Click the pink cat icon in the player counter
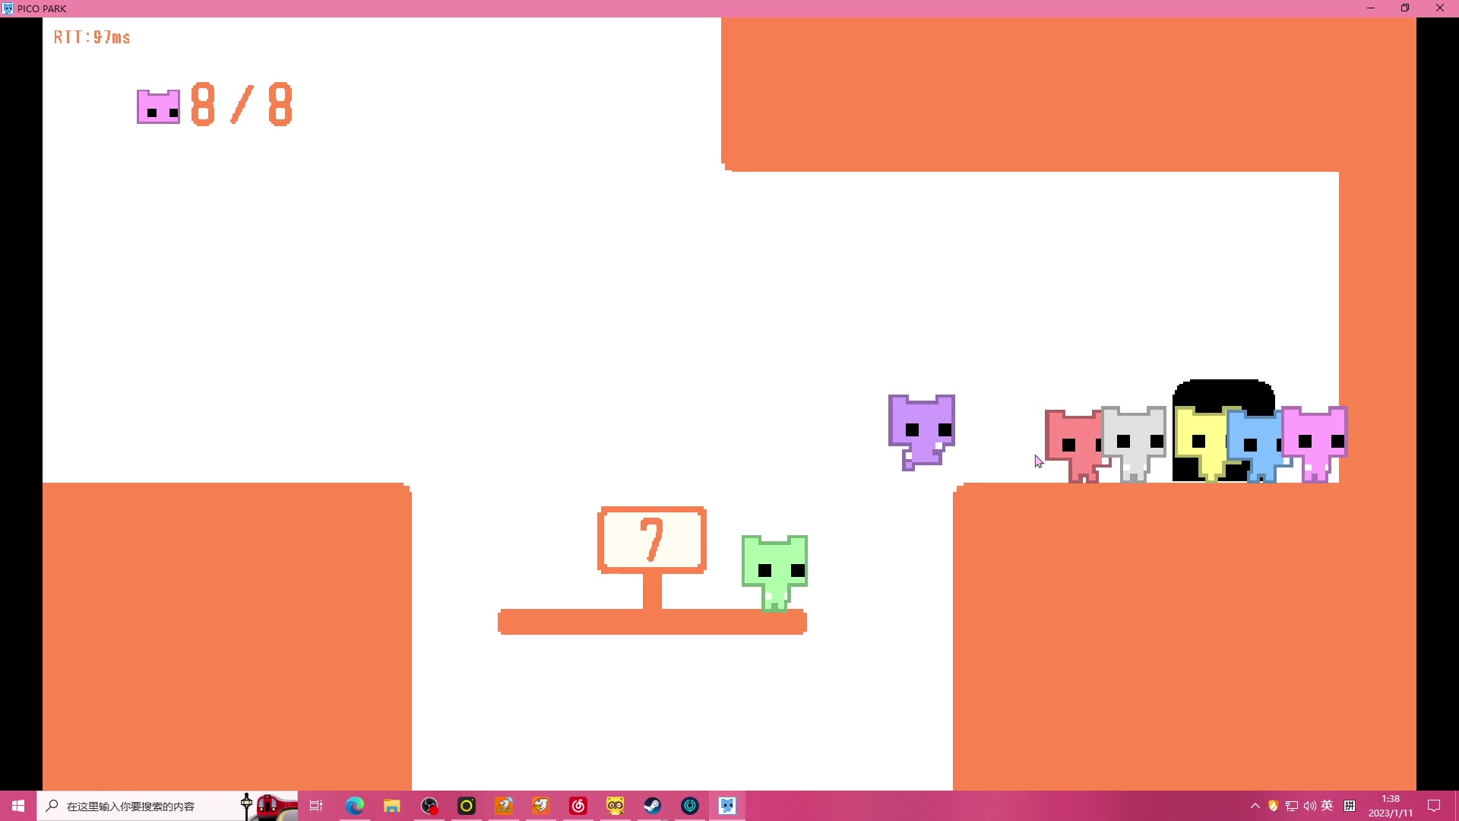Image resolution: width=1459 pixels, height=821 pixels. [x=158, y=106]
